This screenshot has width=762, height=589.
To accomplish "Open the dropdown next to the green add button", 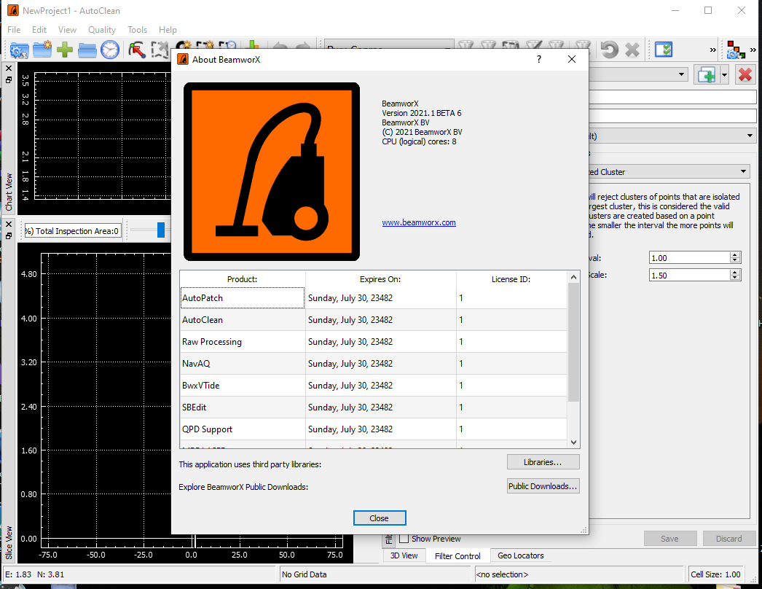I will pos(724,74).
